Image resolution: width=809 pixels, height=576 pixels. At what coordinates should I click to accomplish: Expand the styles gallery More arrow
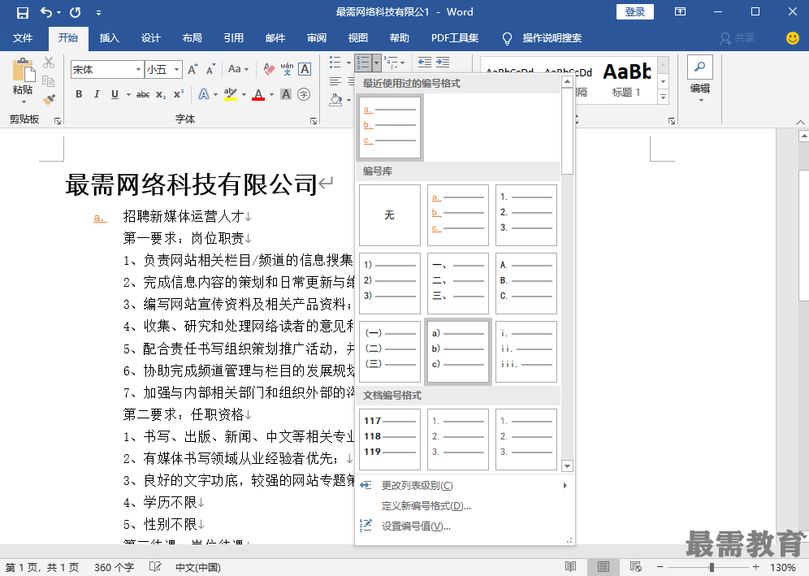664,96
